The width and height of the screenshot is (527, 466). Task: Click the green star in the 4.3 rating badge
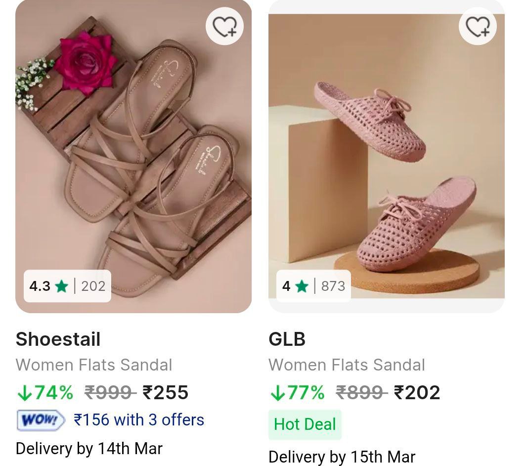click(60, 286)
